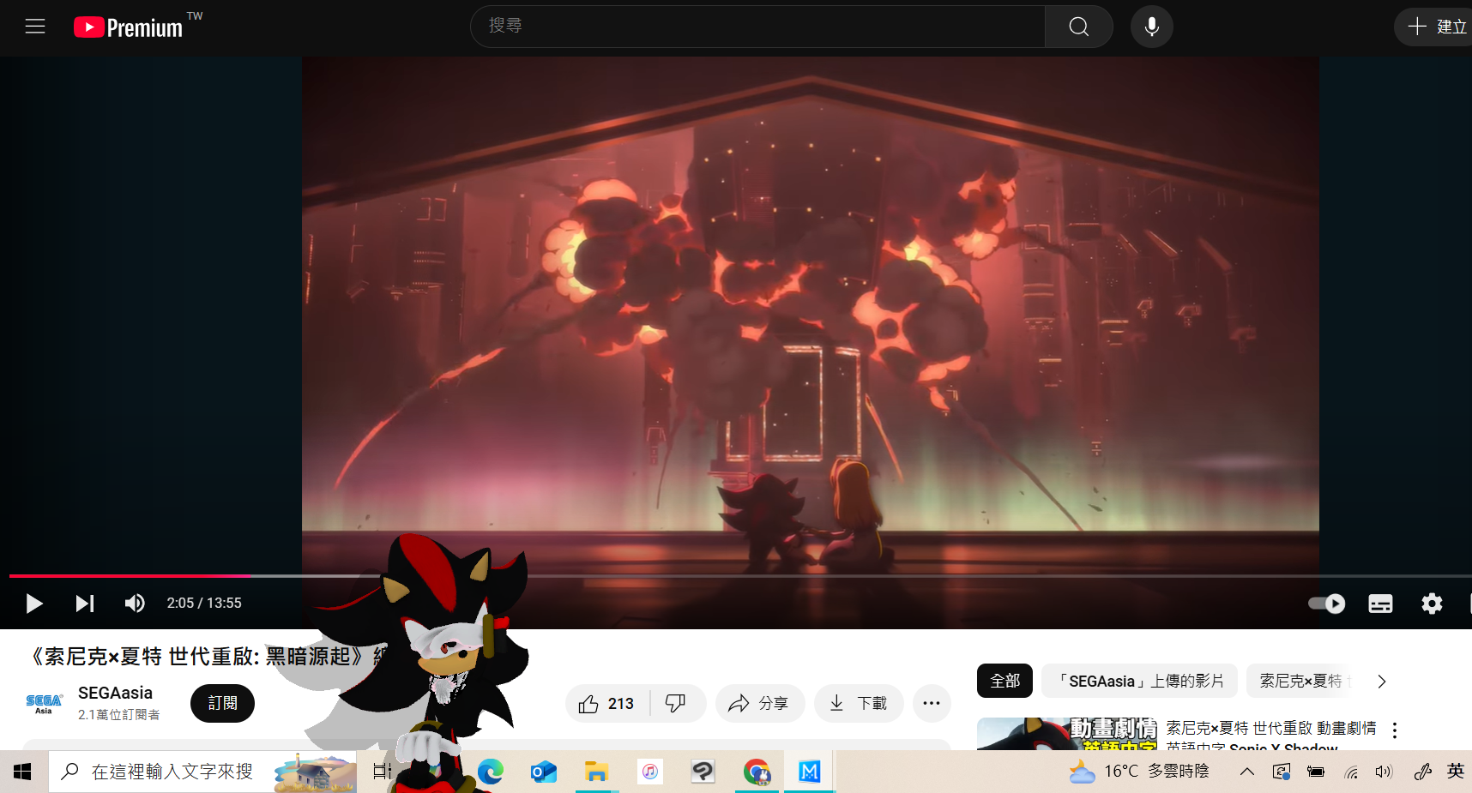Open the SEGA Asia channel avatar
The width and height of the screenshot is (1472, 793).
tap(44, 703)
